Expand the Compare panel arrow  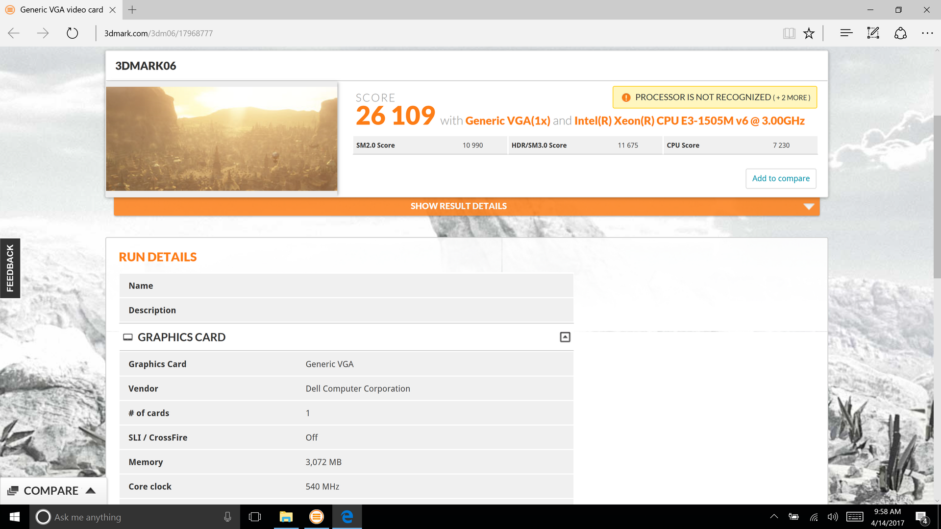[91, 490]
